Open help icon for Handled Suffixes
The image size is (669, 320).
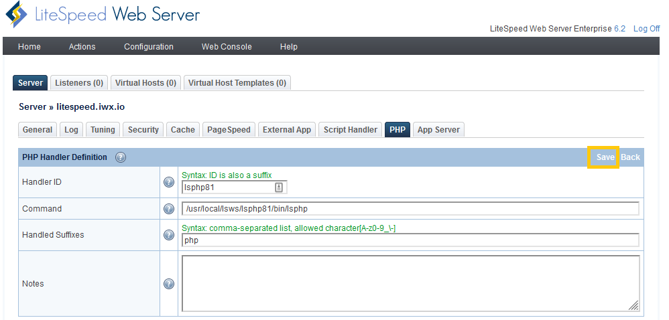169,235
